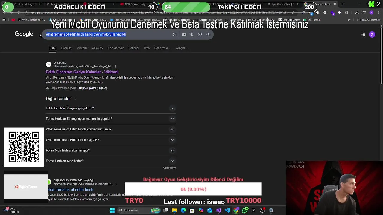Image resolution: width=383 pixels, height=215 pixels.
Task: Open Task View in the taskbar
Action: coord(166,210)
